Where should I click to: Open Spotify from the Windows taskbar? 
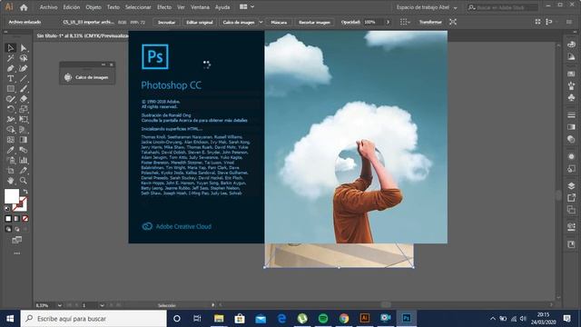click(x=323, y=319)
